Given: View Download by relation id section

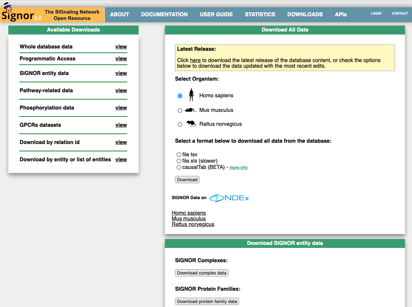Looking at the screenshot, I should point(121,142).
